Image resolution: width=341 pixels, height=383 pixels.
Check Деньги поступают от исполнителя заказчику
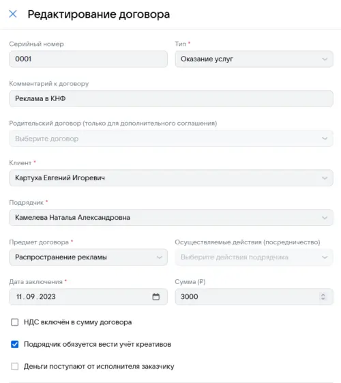click(14, 367)
